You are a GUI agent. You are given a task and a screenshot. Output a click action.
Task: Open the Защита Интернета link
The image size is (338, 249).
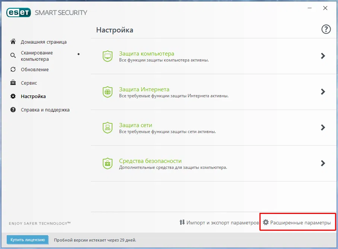[x=144, y=89]
